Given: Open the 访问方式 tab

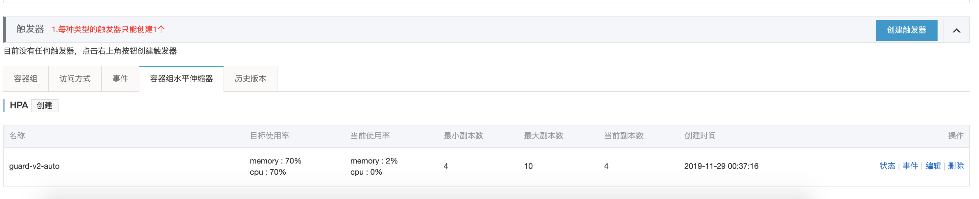Looking at the screenshot, I should click(75, 78).
